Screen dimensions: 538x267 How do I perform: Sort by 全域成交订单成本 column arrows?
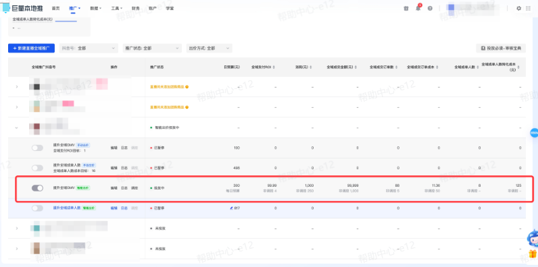coord(437,67)
